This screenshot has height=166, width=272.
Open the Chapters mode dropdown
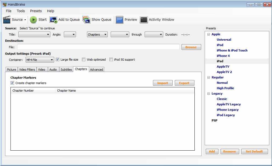(97, 34)
